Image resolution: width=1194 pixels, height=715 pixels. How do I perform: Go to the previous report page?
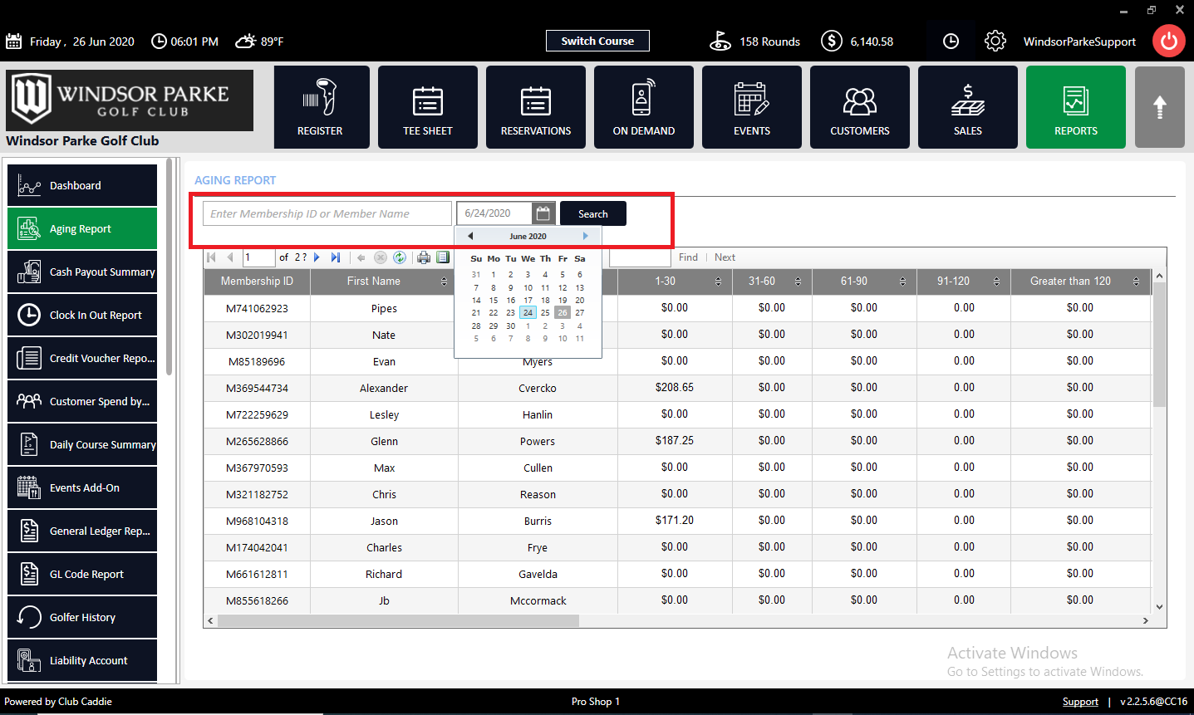230,257
